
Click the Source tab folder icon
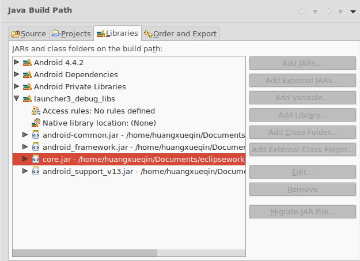[16, 34]
